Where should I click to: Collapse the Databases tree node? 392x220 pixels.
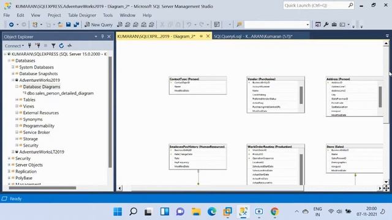9,61
